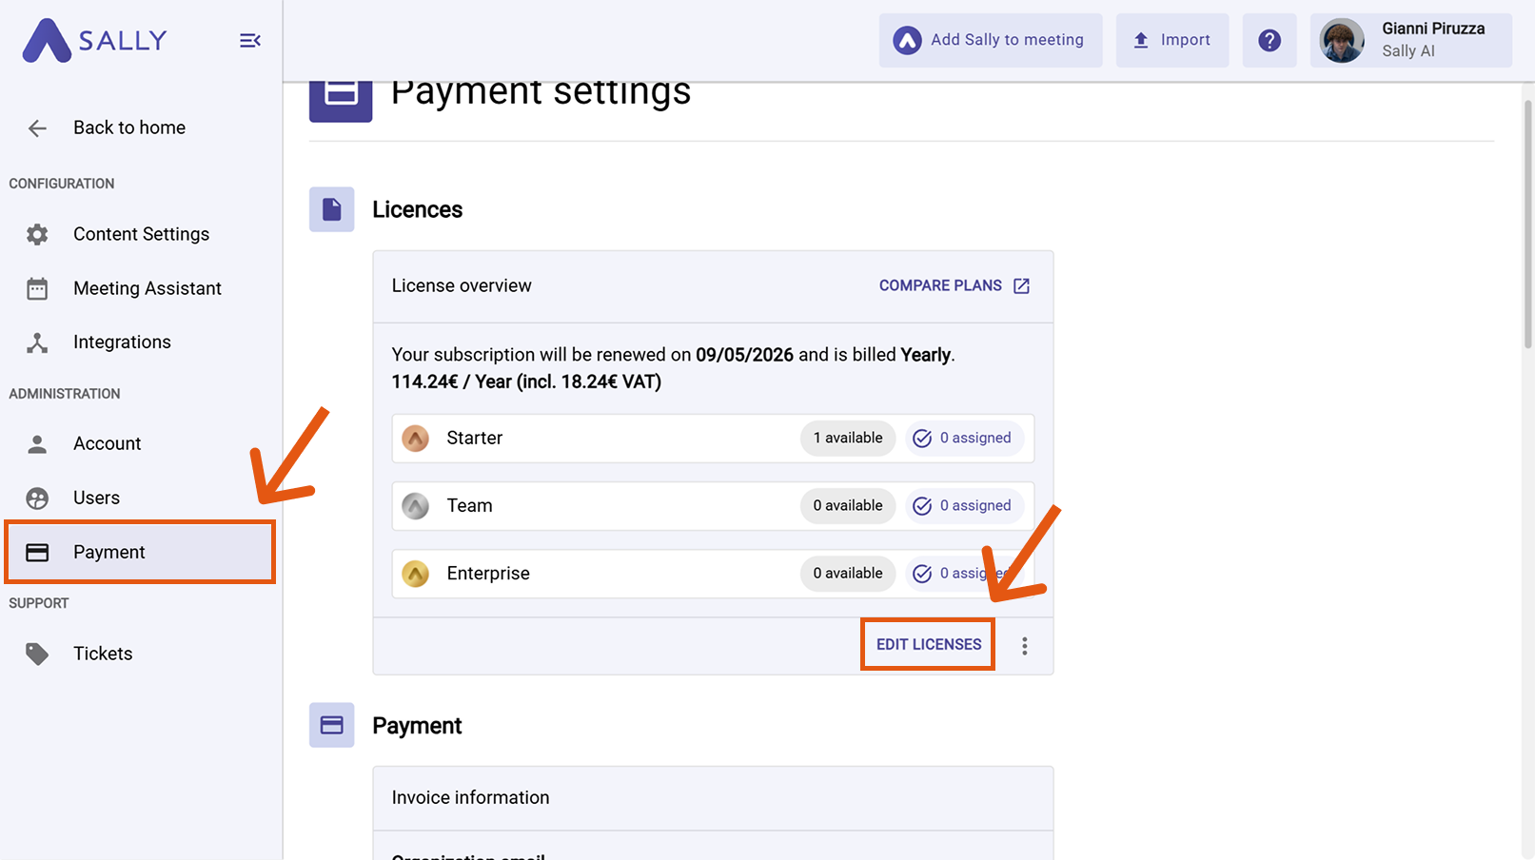Image resolution: width=1535 pixels, height=860 pixels.
Task: Click the Licences document icon
Action: [x=331, y=209]
